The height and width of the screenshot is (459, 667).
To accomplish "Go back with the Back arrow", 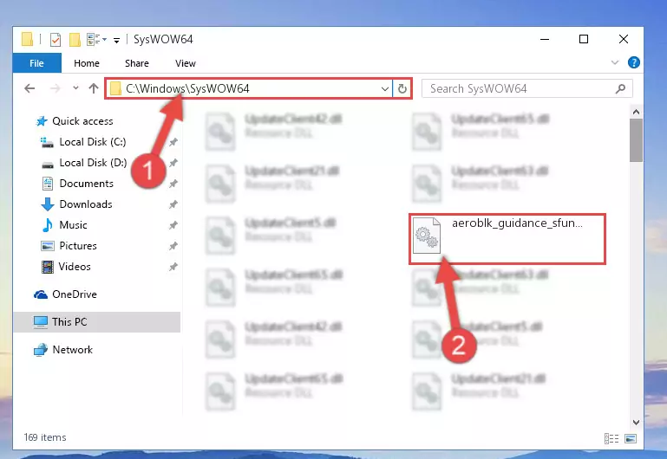I will click(x=29, y=88).
